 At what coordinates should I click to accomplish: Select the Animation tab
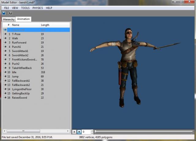point(23,19)
